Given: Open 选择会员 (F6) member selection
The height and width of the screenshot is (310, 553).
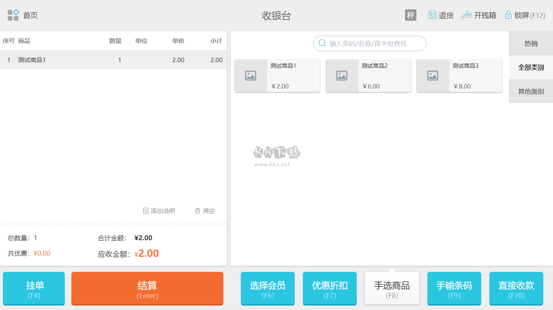Looking at the screenshot, I should pyautogui.click(x=268, y=288).
